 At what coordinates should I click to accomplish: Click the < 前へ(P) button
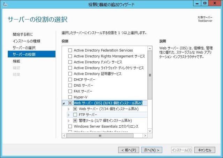pos(129,150)
